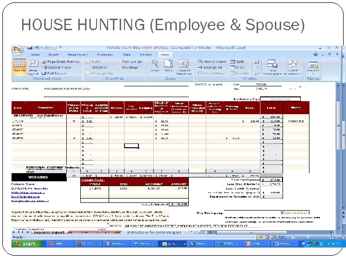The height and width of the screenshot is (259, 346).
Task: Click the Airfare column header
Action: 116,108
